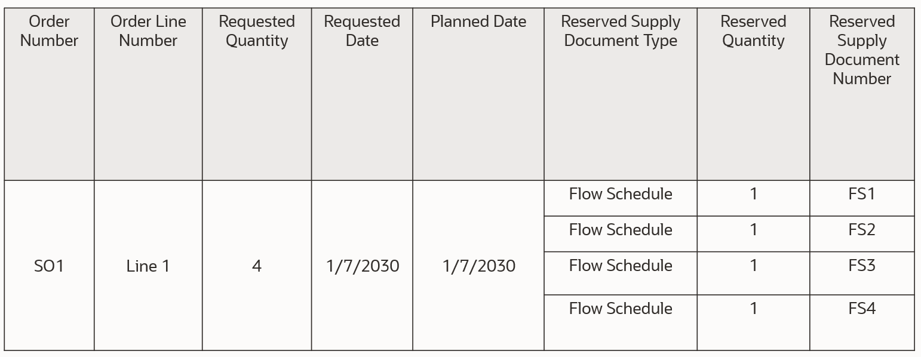Select reserved quantity 1 in FS3 row
This screenshot has height=357, width=921.
(x=753, y=266)
